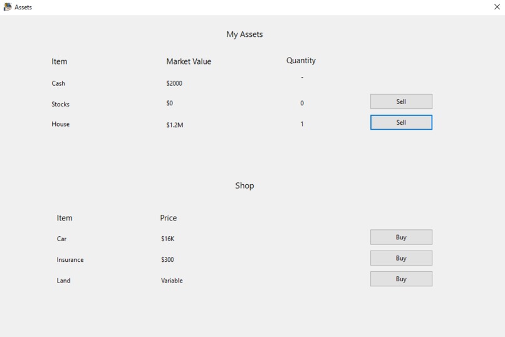505x337 pixels.
Task: Click the 'Price' column header in Shop
Action: (169, 218)
